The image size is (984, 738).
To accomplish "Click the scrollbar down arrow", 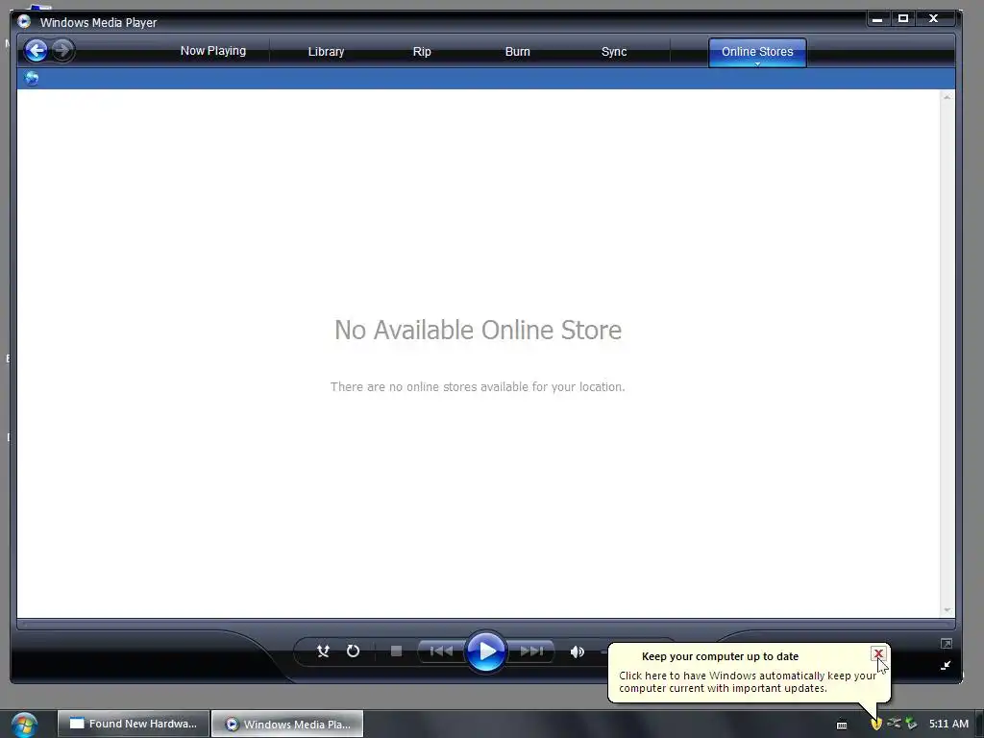I will click(x=947, y=610).
